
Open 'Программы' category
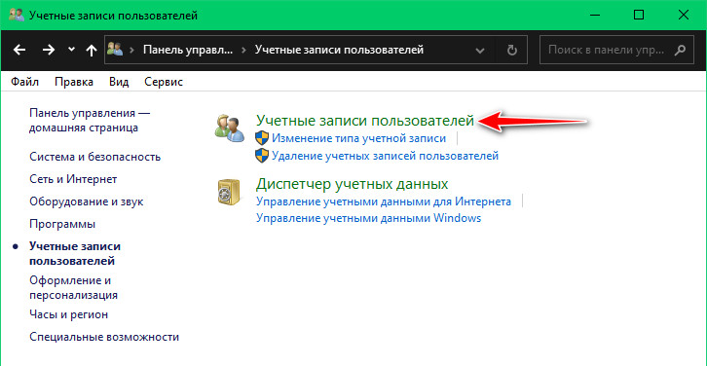(x=62, y=224)
